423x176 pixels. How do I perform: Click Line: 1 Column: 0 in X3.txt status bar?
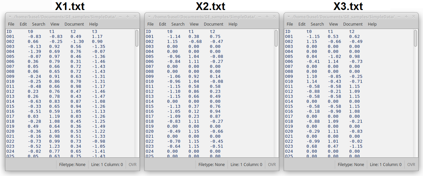pyautogui.click(x=386, y=164)
